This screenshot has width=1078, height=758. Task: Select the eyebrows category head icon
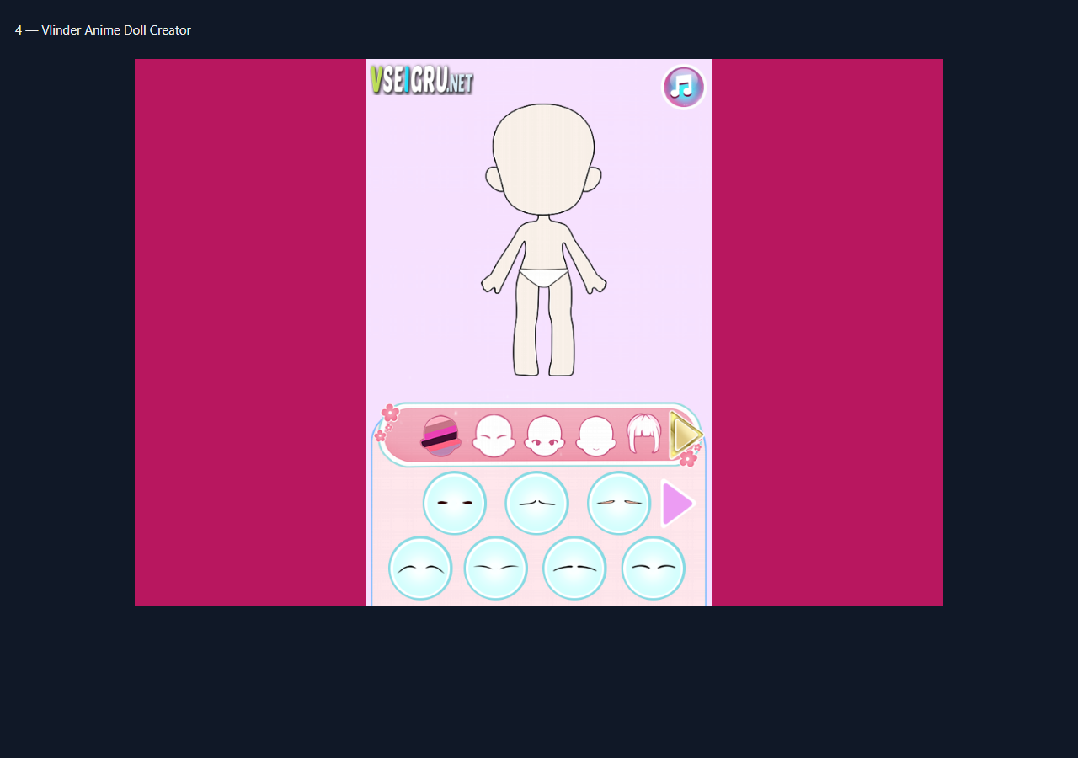click(494, 436)
